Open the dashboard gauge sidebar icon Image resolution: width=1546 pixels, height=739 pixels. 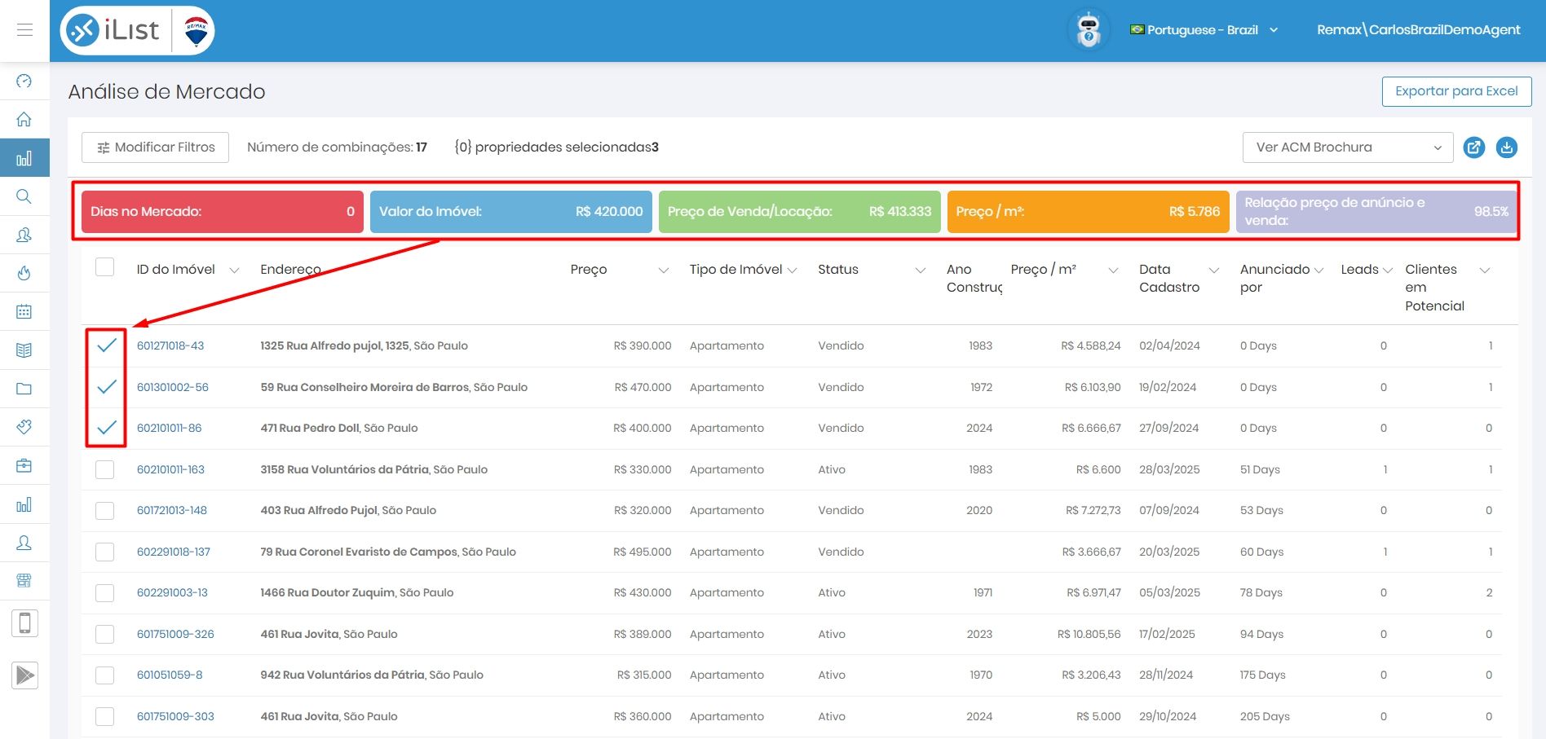tap(24, 81)
